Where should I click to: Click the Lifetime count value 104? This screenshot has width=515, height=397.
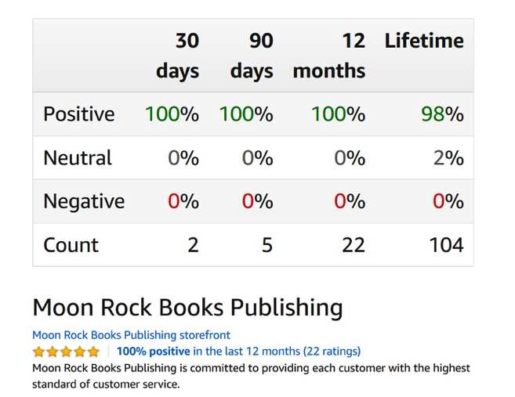click(x=446, y=245)
